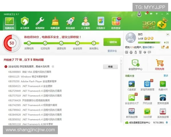Click the version upgrade arrow icon

(167, 122)
